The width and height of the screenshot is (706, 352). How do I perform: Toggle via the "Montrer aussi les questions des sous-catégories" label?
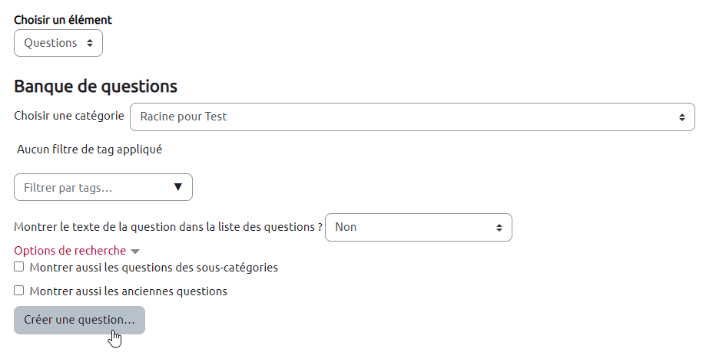[154, 268]
